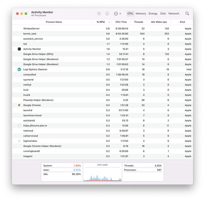The height and width of the screenshot is (200, 205).
Task: Click the Google Chrome process icon
Action: 19,105
